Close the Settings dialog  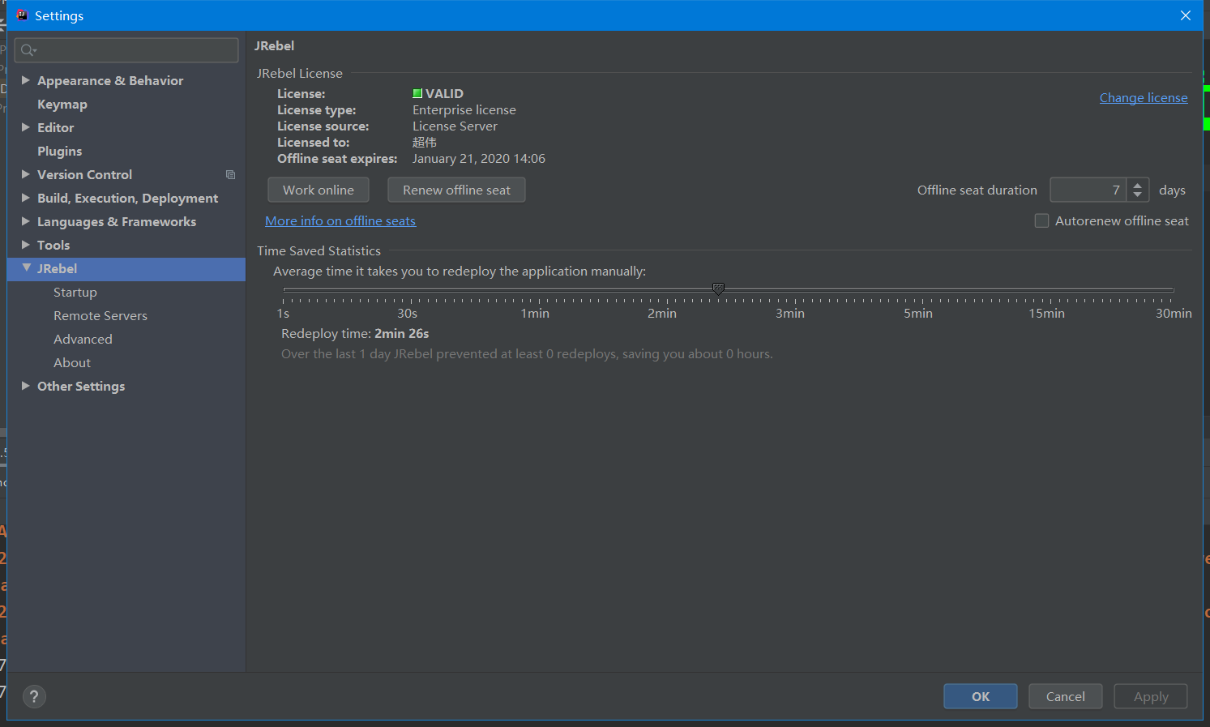(1185, 15)
